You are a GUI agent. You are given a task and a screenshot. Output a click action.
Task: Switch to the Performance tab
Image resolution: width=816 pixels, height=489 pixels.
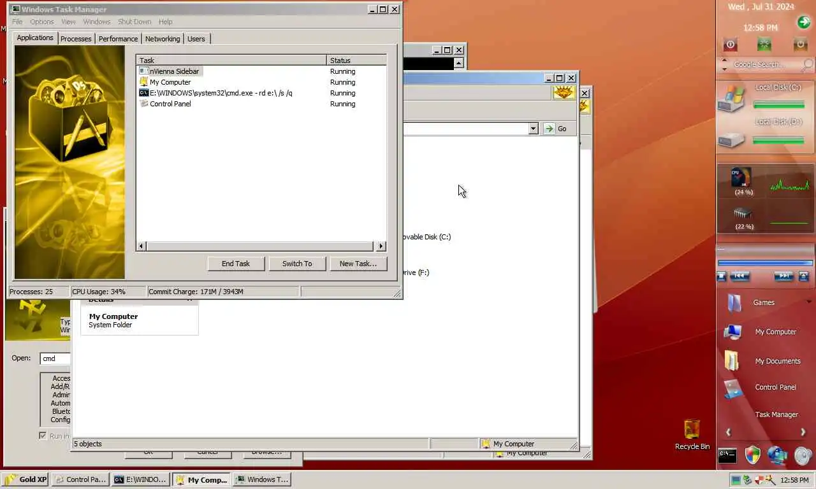point(118,39)
